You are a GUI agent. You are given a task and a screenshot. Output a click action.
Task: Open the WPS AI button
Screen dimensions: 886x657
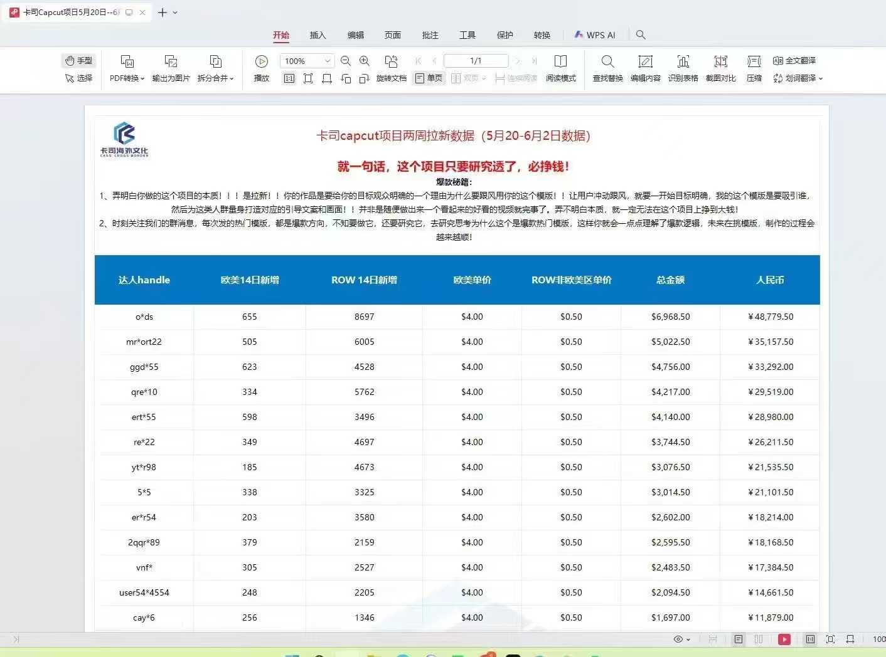coord(595,35)
